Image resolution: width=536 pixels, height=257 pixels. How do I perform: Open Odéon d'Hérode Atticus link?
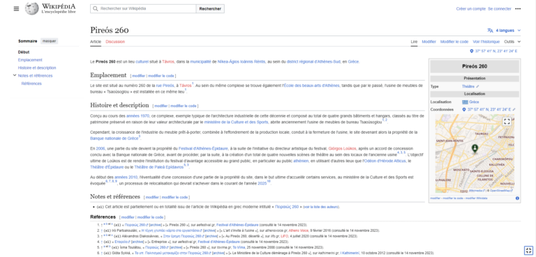coord(385,161)
